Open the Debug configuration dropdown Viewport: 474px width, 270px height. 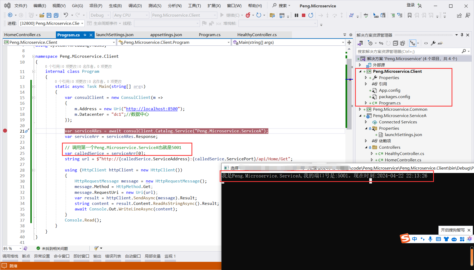click(100, 15)
